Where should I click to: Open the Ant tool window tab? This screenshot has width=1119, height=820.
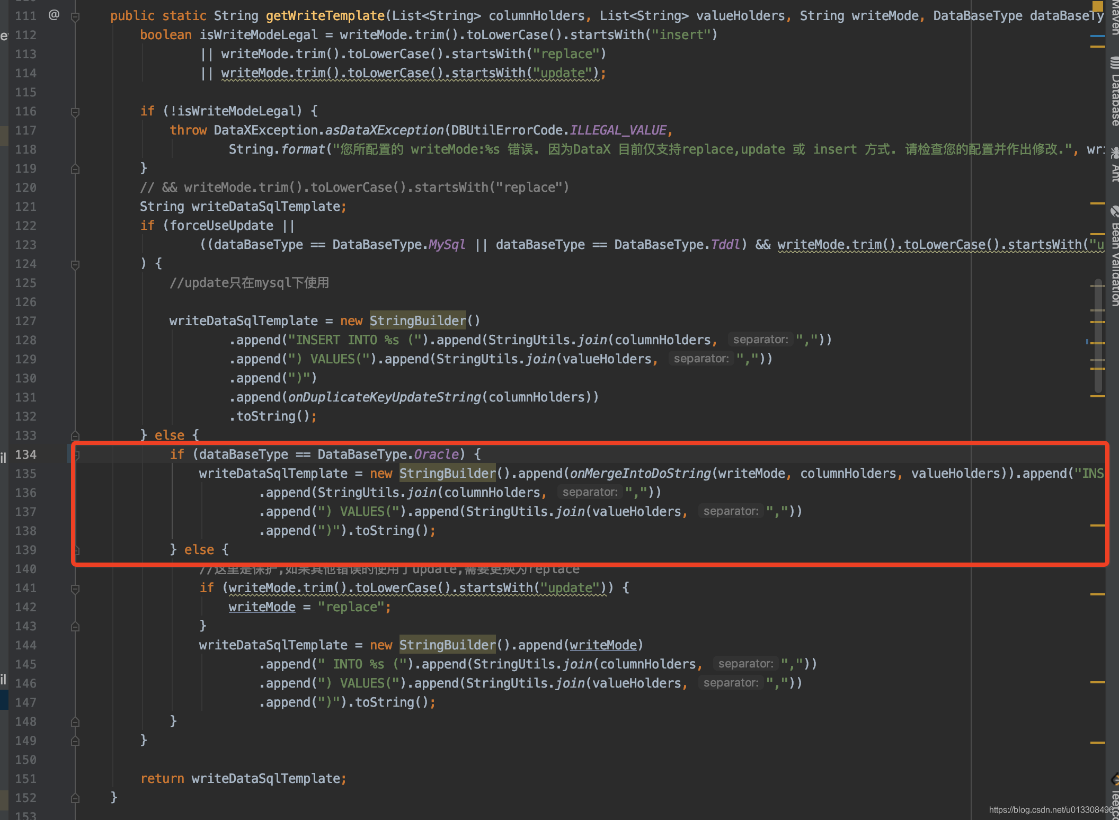point(1114,165)
